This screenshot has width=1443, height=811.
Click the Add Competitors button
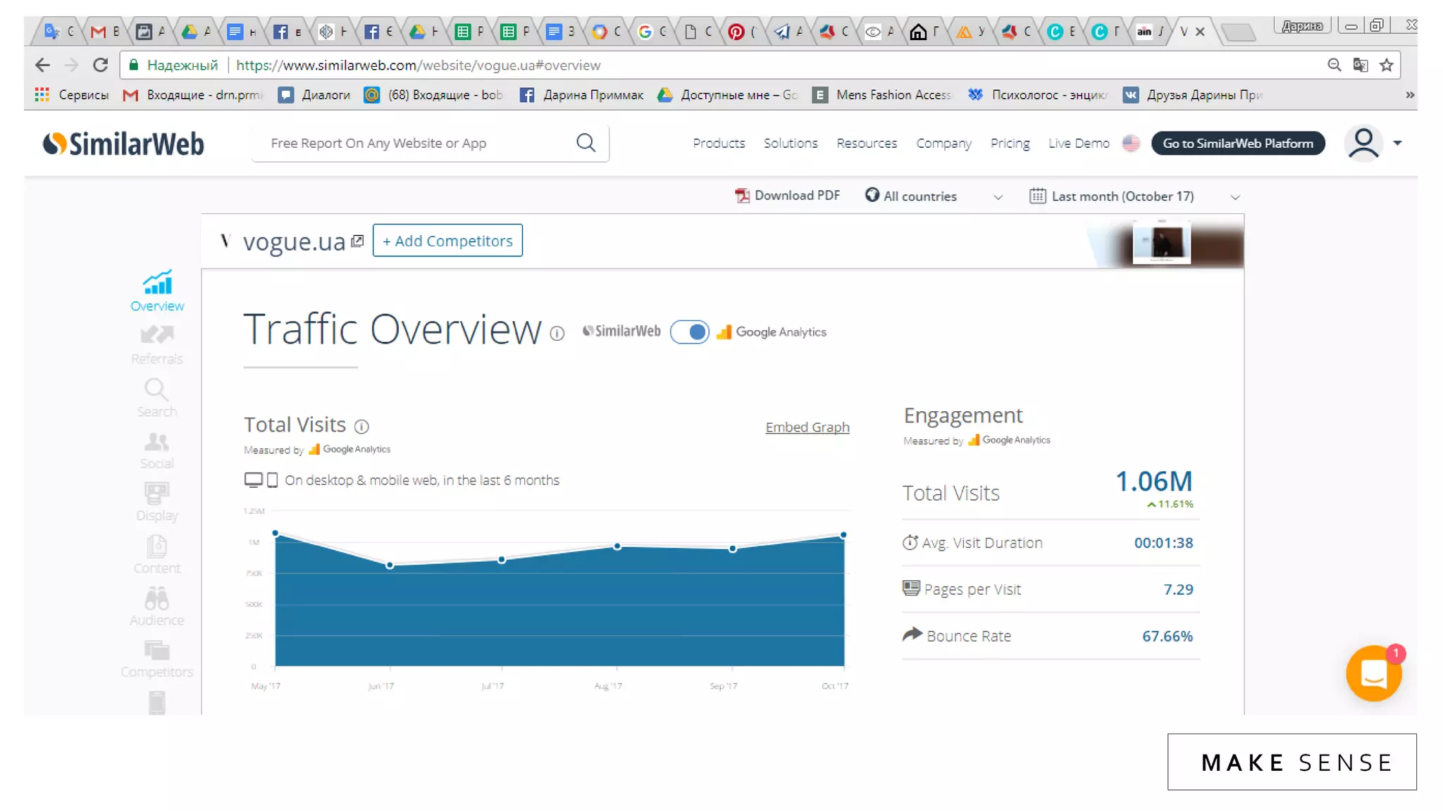(447, 241)
